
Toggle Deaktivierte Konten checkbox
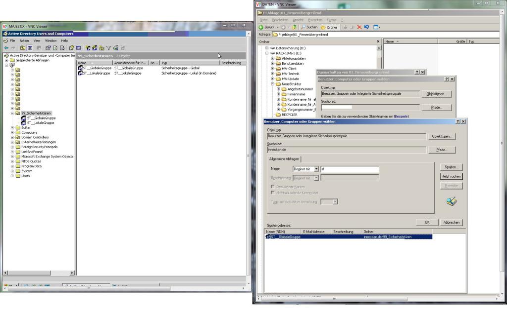tap(273, 187)
